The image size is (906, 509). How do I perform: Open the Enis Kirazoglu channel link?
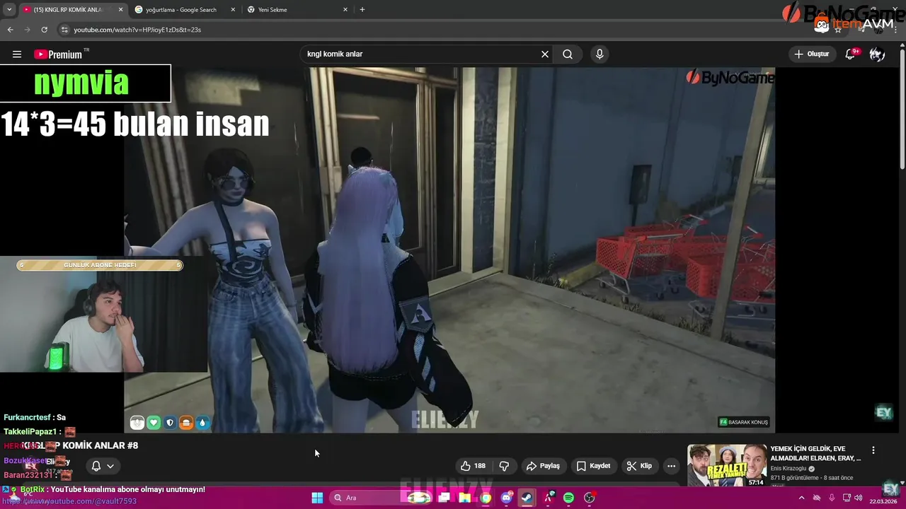[788, 469]
